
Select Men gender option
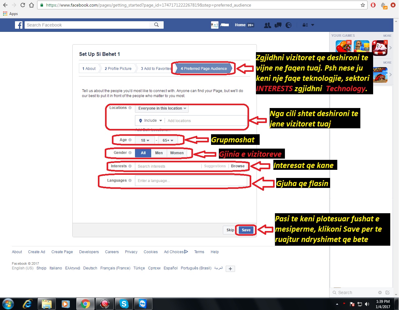[159, 153]
